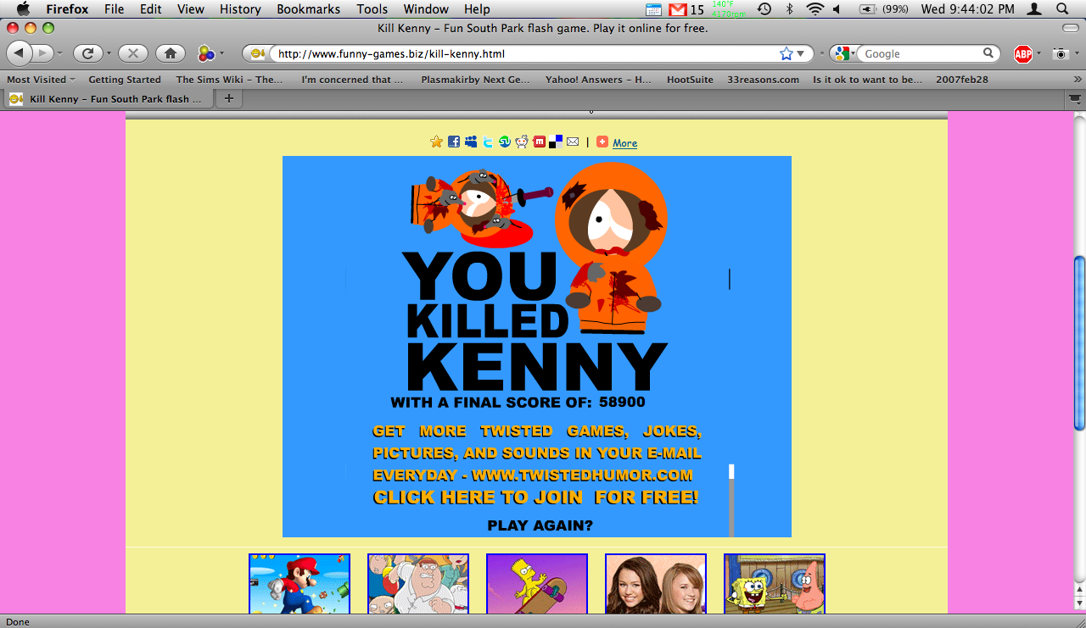1086x628 pixels.
Task: Open back/forward history dropdown arrow
Action: (x=60, y=54)
